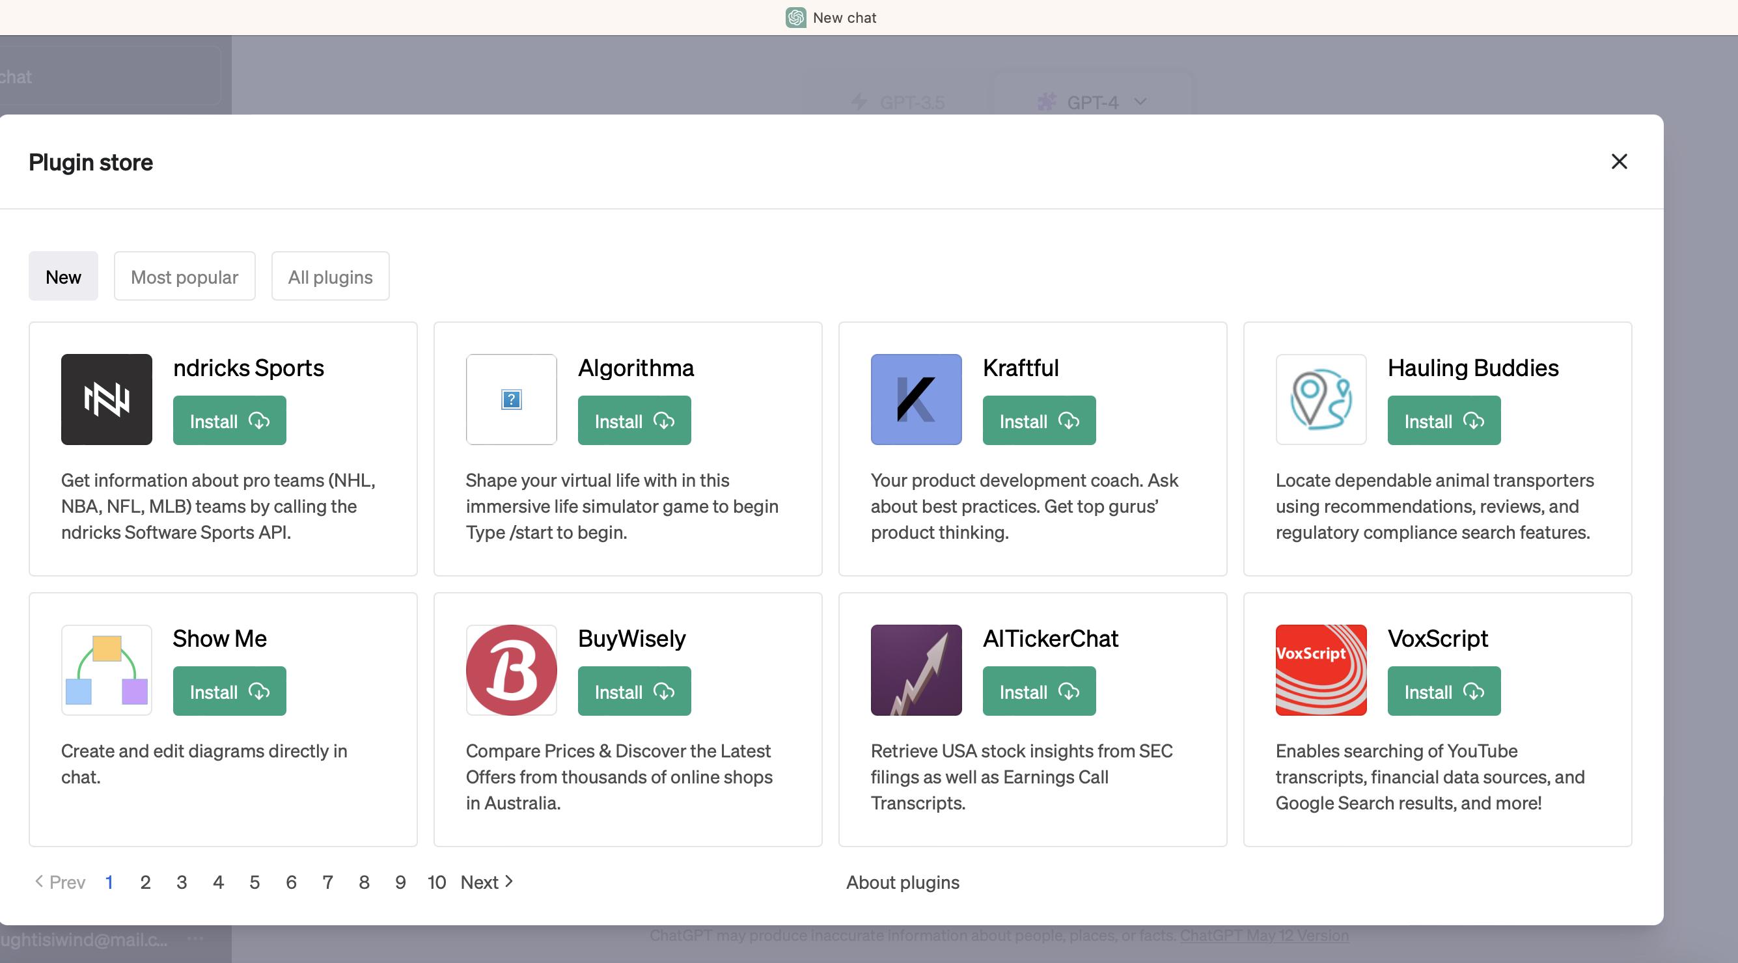This screenshot has width=1738, height=963.
Task: Click the Kraftful K logo icon
Action: click(916, 400)
